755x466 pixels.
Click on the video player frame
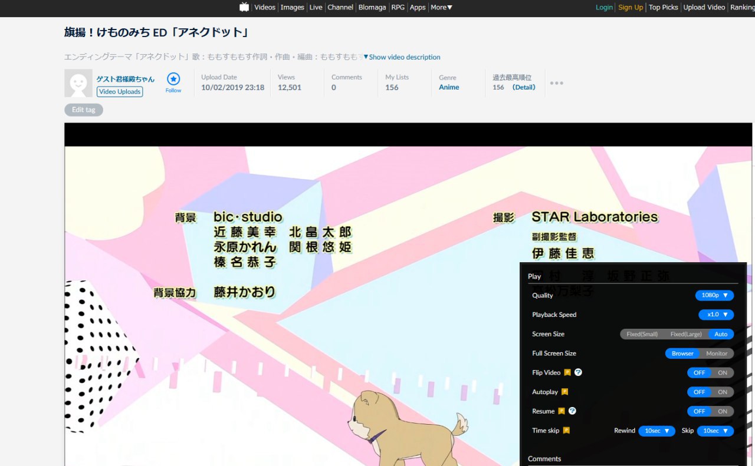click(x=408, y=294)
